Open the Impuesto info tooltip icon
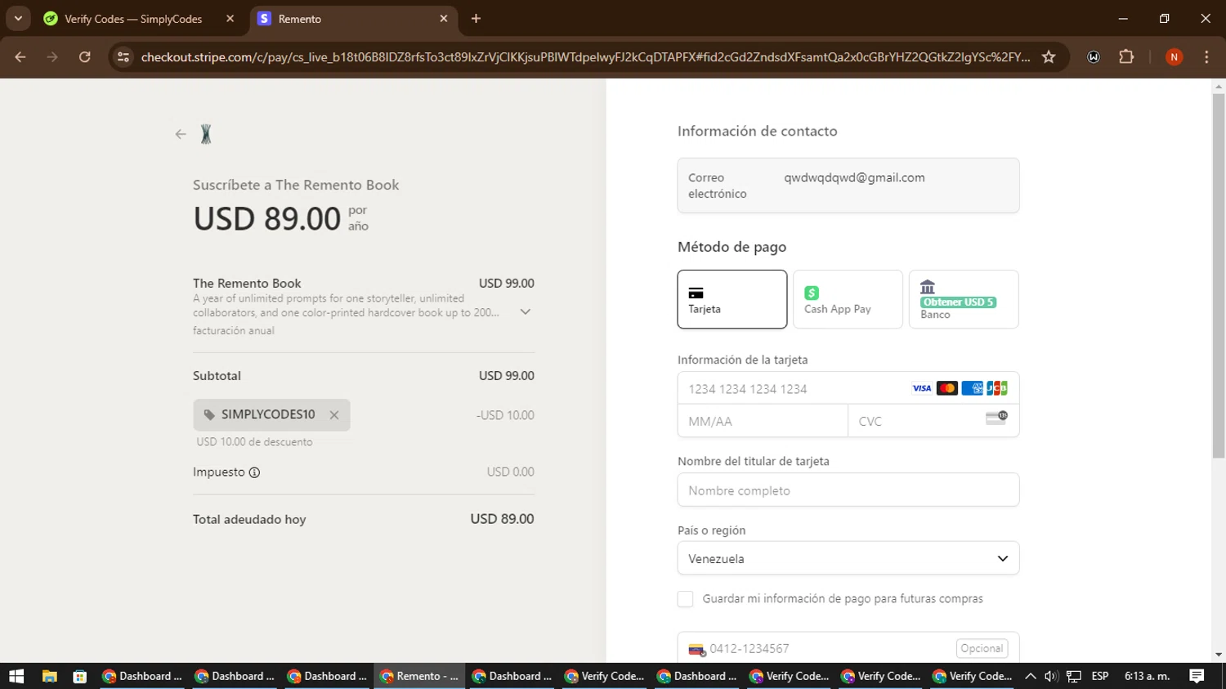The width and height of the screenshot is (1226, 689). point(254,472)
